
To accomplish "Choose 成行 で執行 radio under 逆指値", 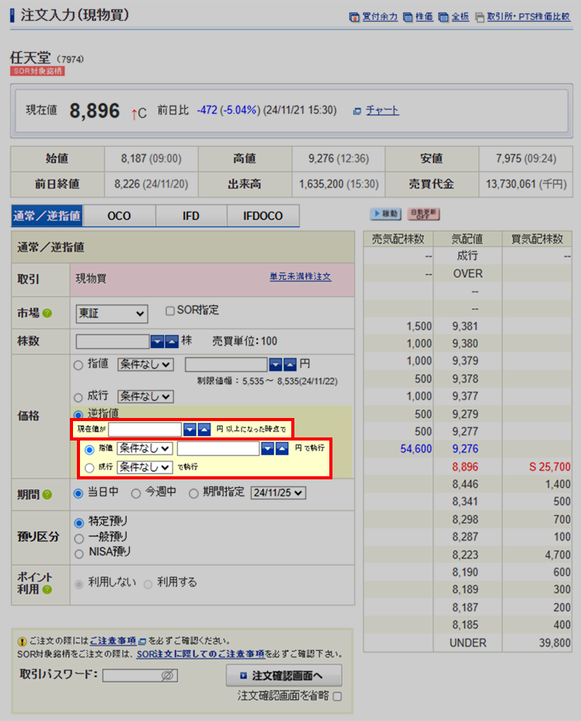I will pyautogui.click(x=89, y=468).
